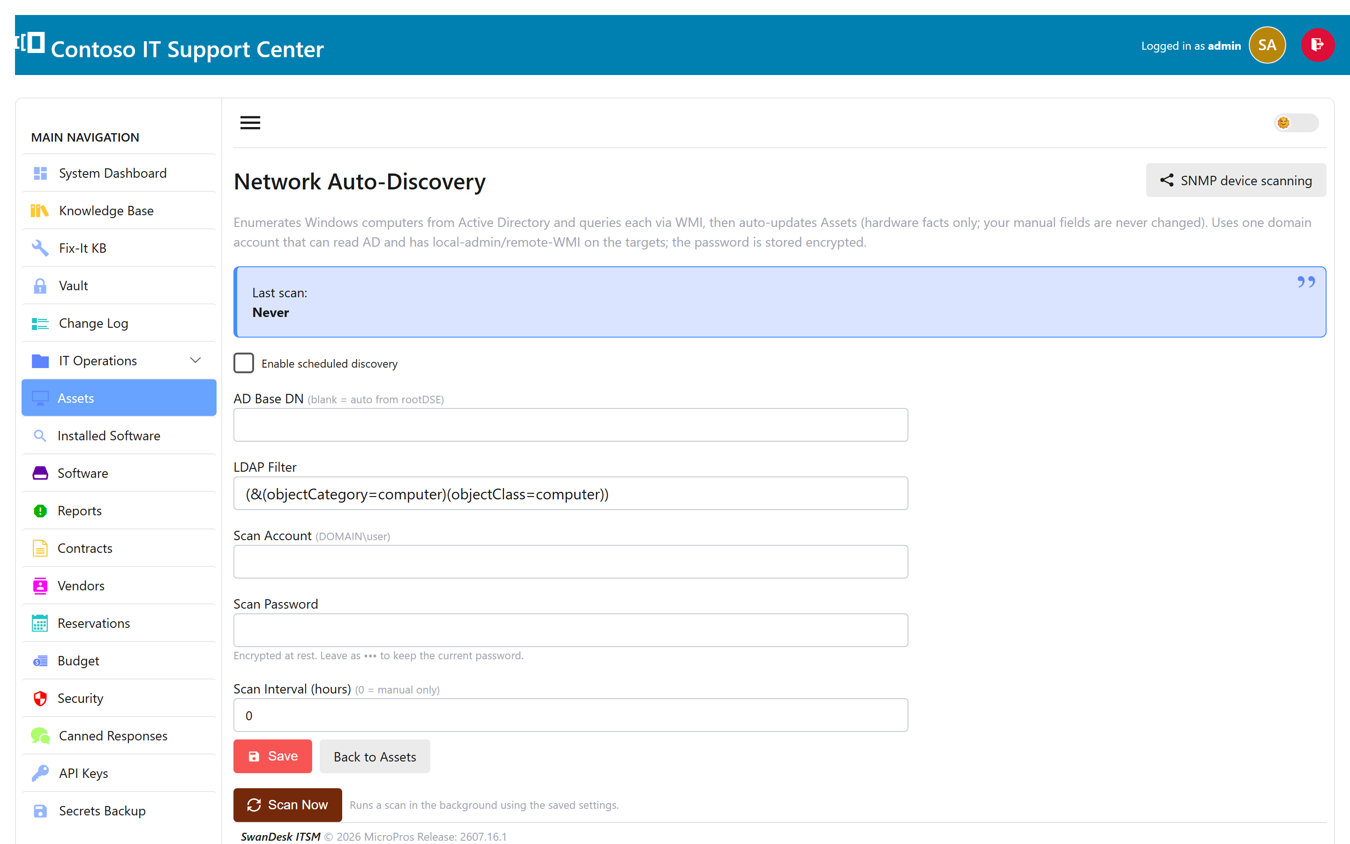Click the Contracts document icon
Viewport: 1350px width, 844px height.
point(40,548)
